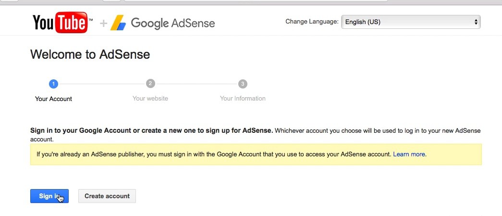Click the Welcome to AdSense heading
502x216 pixels.
[90, 54]
